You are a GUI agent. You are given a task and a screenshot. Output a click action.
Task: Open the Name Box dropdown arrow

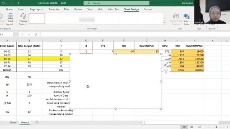click(11, 34)
